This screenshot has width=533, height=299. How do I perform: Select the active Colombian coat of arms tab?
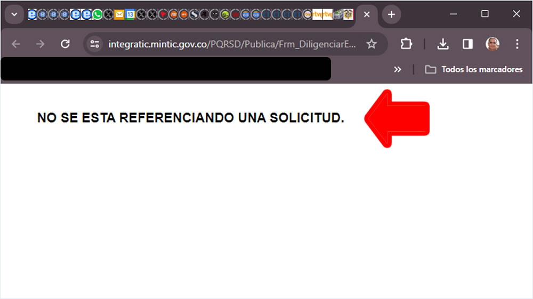pos(348,14)
